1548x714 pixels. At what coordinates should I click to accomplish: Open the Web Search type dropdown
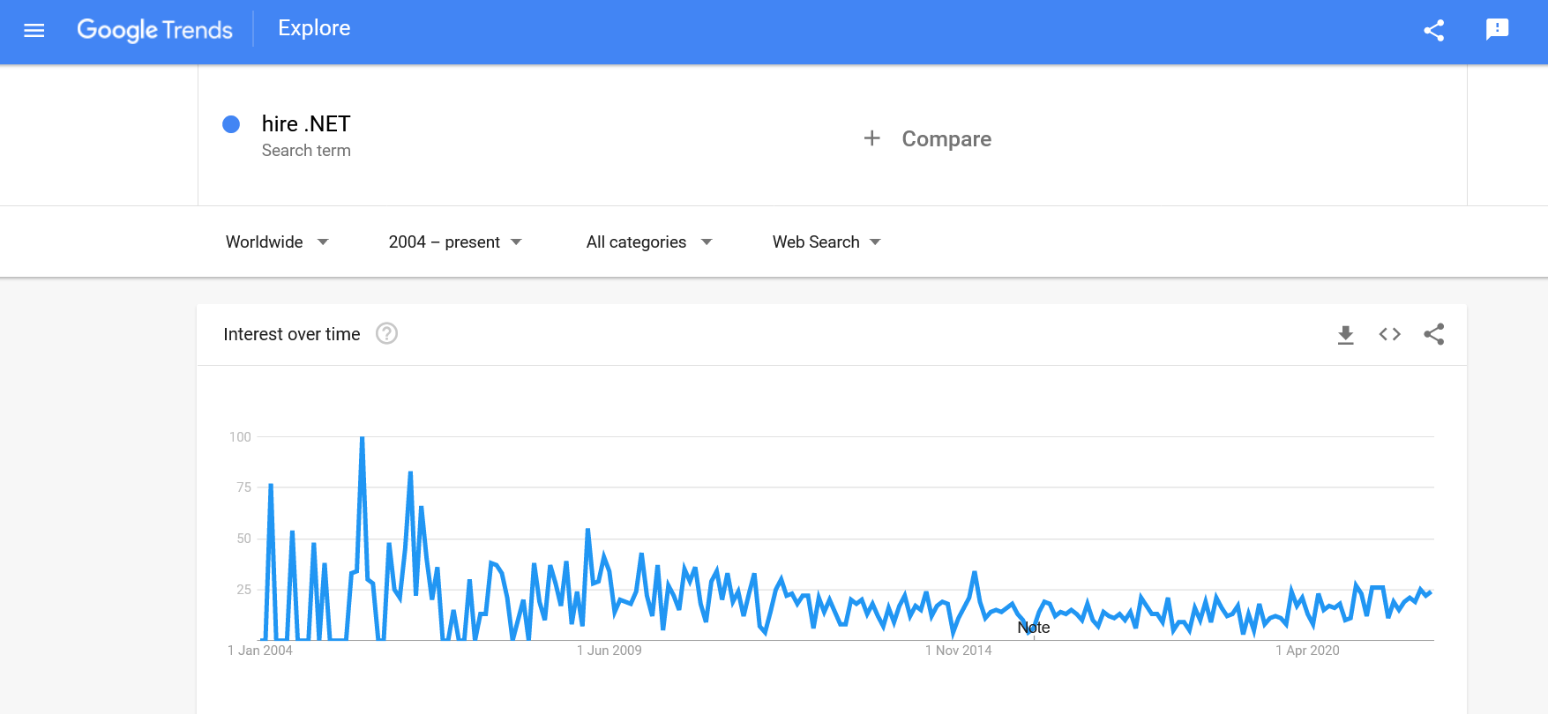826,242
